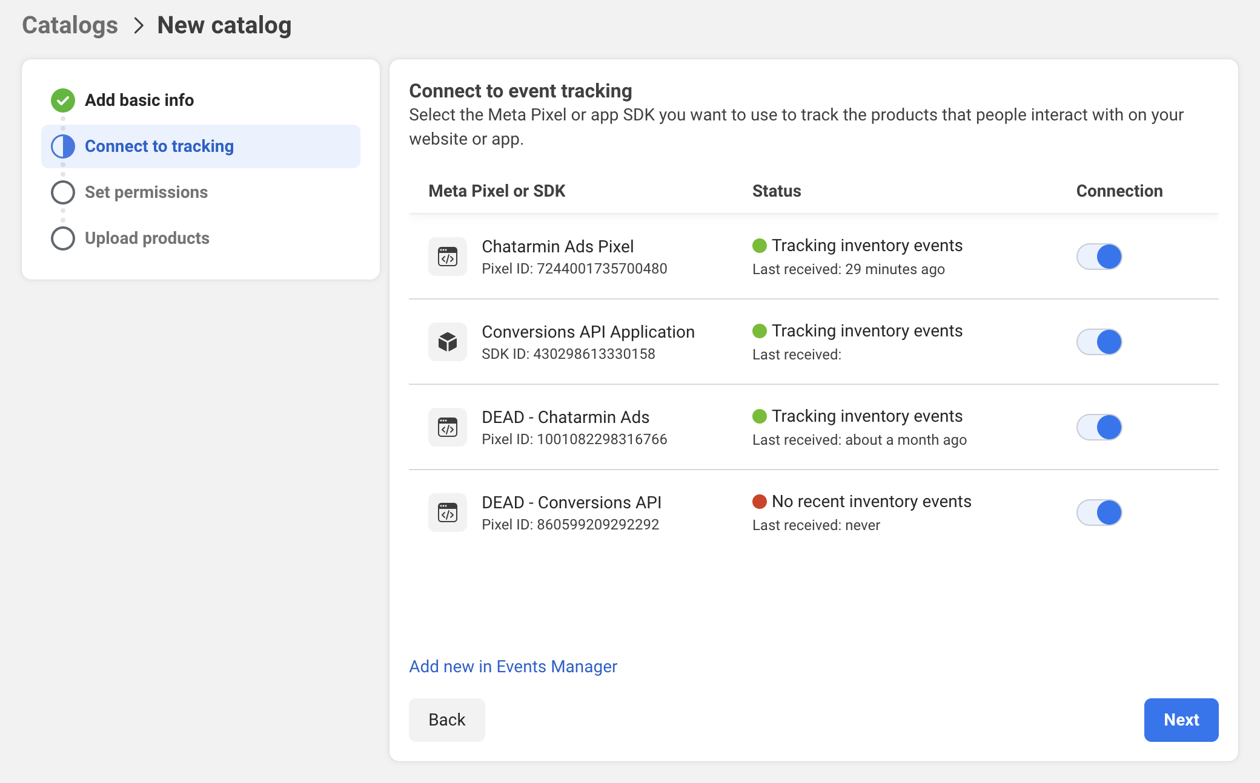1260x783 pixels.
Task: Click the Chatarmin Ads Pixel code icon
Action: 447,257
